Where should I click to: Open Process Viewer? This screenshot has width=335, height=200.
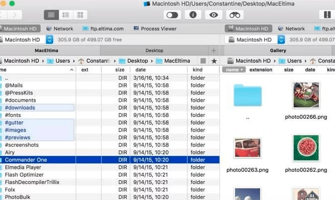pyautogui.click(x=155, y=29)
